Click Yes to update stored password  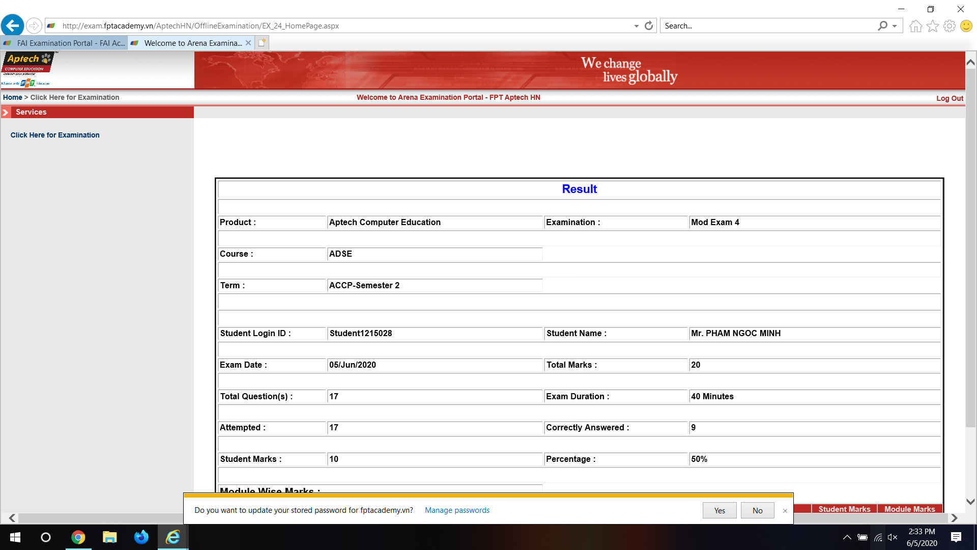tap(720, 510)
